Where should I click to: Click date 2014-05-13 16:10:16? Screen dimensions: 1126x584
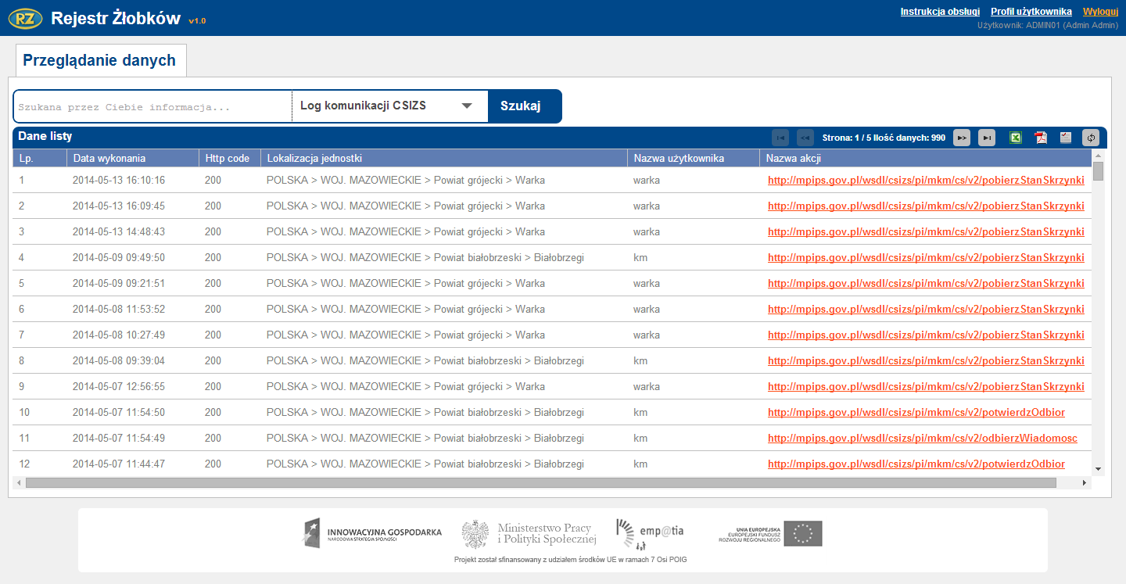click(119, 180)
